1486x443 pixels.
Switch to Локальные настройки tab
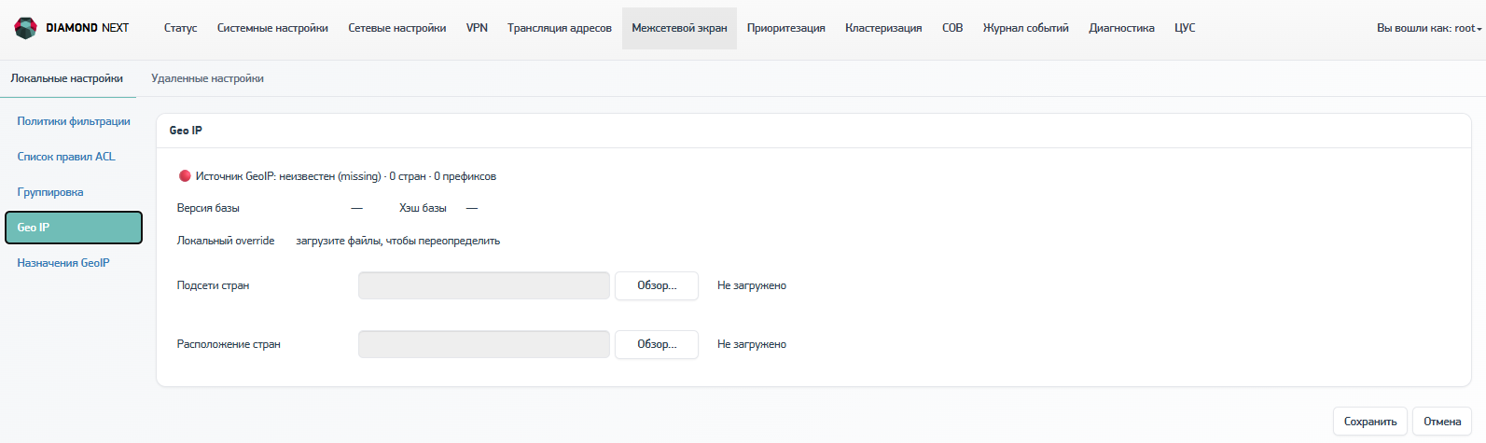(67, 78)
